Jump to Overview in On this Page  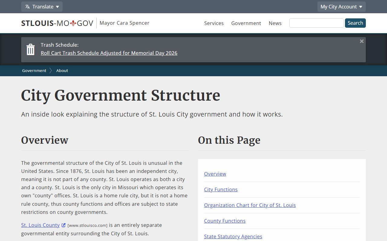[x=215, y=174]
